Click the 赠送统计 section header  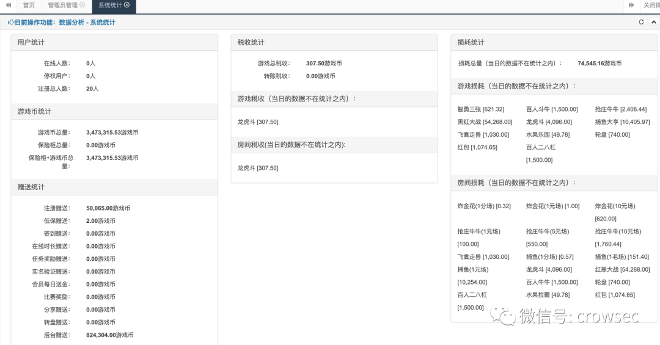pyautogui.click(x=114, y=187)
